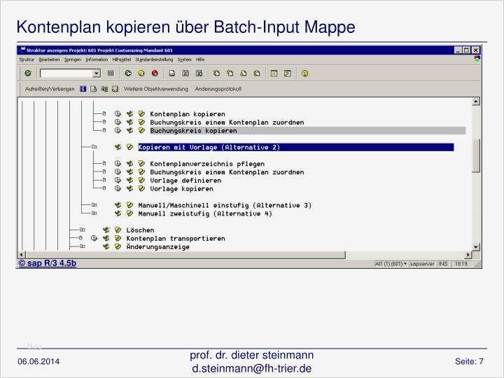Image resolution: width=504 pixels, height=378 pixels.
Task: Open the Struktur menu
Action: click(x=27, y=59)
